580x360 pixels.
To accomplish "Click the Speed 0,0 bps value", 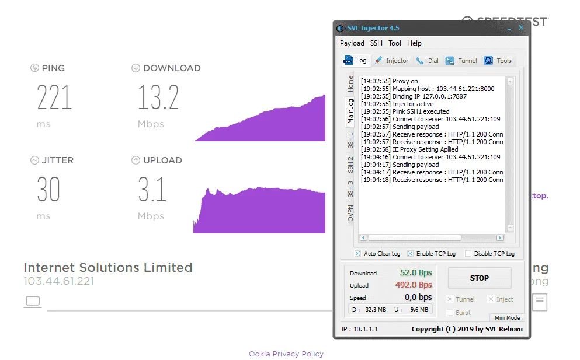I will (418, 297).
